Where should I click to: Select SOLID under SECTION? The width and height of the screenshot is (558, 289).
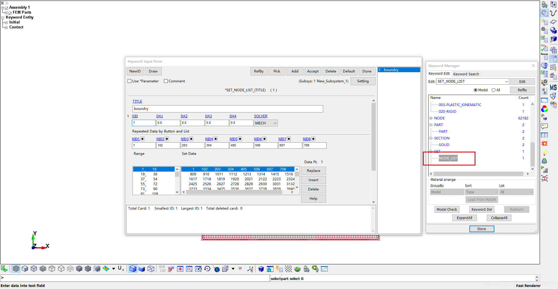click(x=444, y=145)
